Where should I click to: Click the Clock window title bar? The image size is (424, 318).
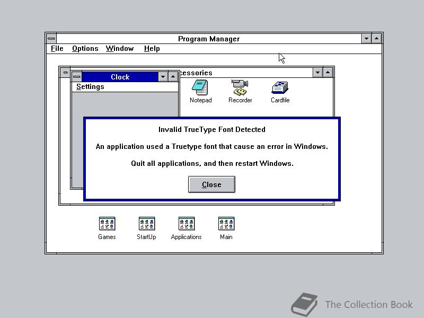tap(120, 77)
